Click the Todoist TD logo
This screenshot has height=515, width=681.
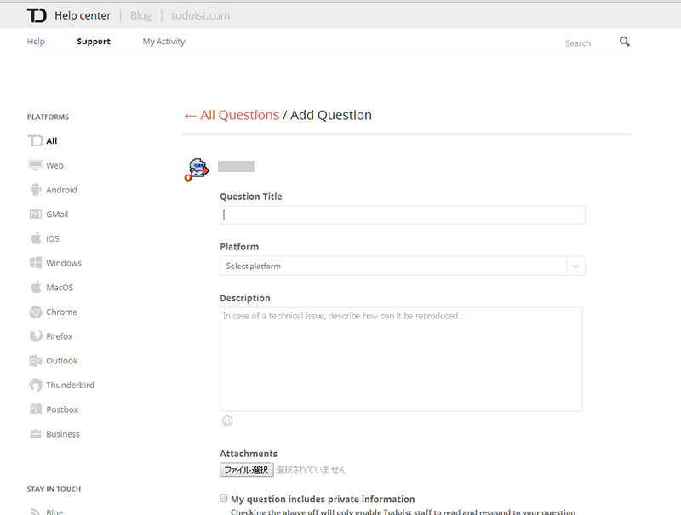click(x=37, y=15)
